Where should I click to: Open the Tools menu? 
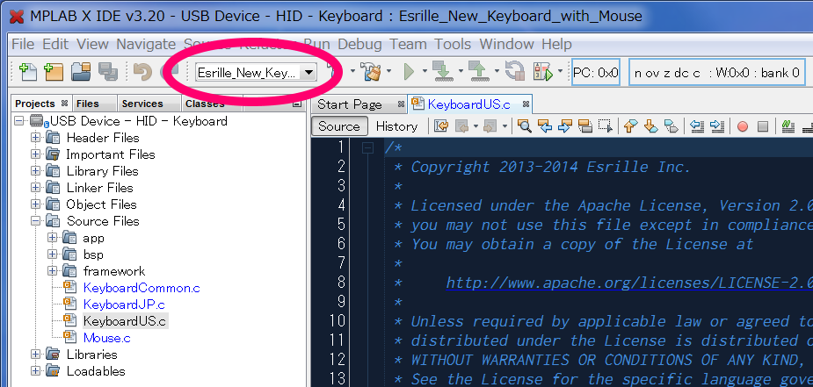pyautogui.click(x=454, y=45)
